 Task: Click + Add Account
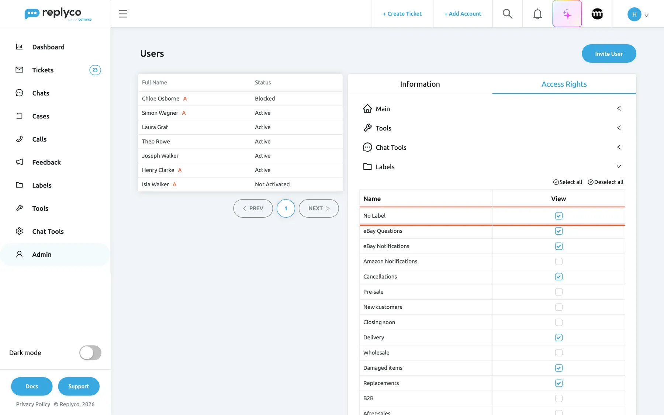pos(463,14)
